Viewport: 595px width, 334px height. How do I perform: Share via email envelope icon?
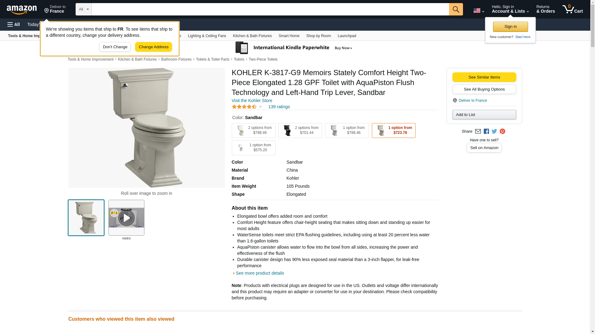(x=478, y=131)
